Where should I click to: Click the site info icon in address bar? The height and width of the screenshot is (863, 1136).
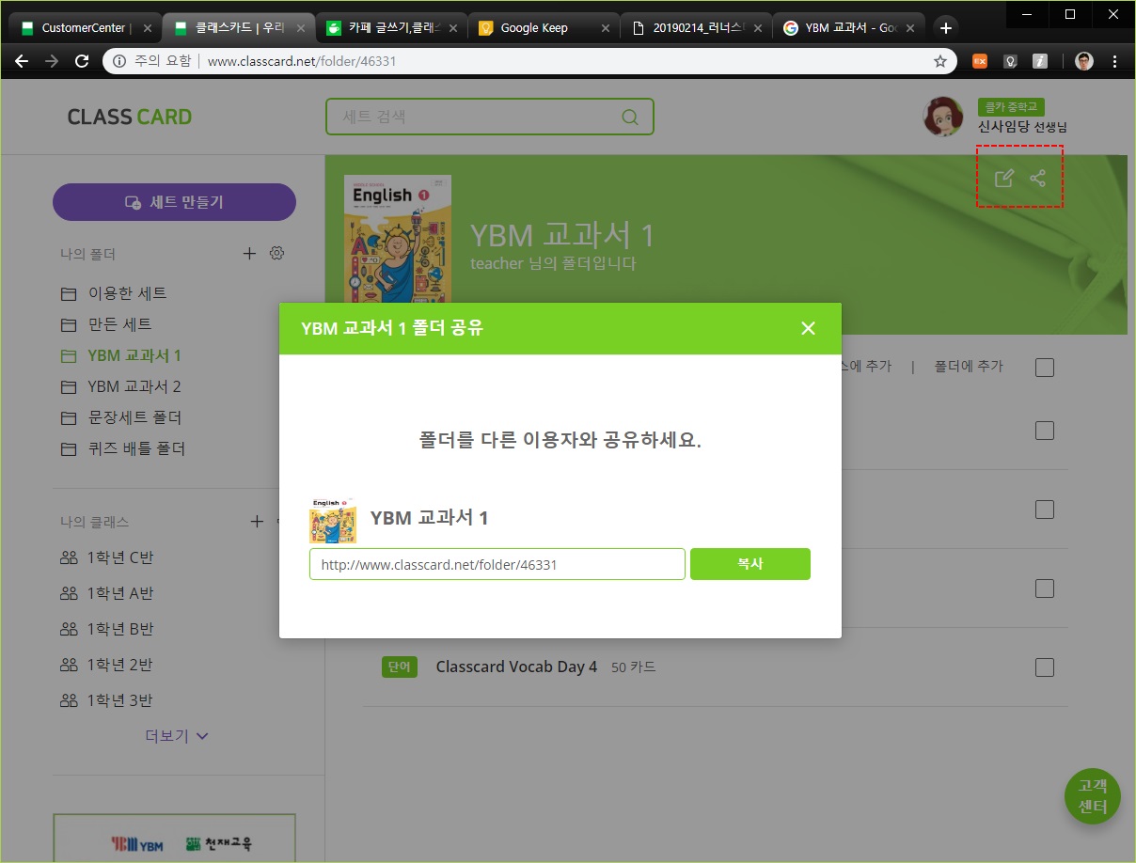(x=119, y=61)
